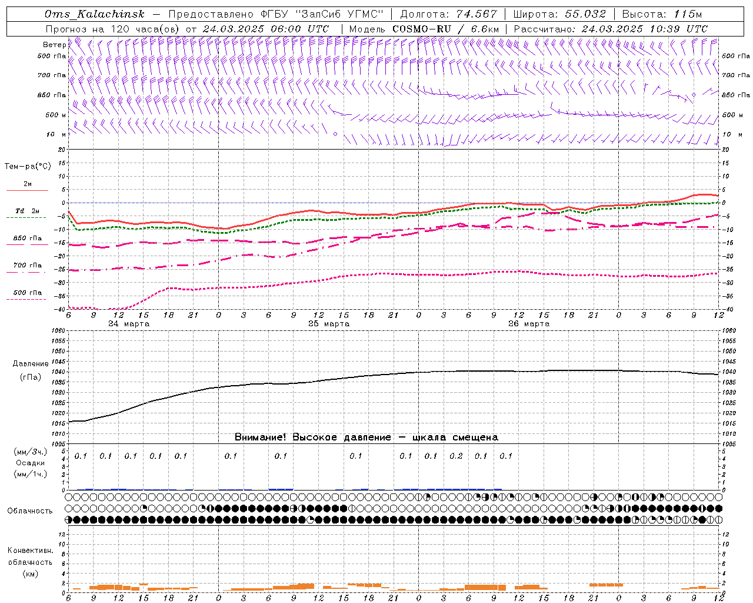Click the left -40 temperature axis value
The image size is (753, 603).
[60, 309]
